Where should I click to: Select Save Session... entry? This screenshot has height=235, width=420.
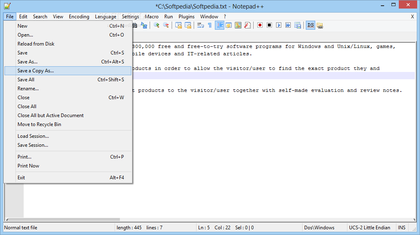(x=68, y=145)
